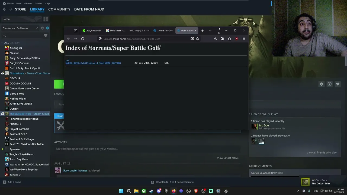The image size is (347, 195).
Task: Open Unreal Engine from the taskbar
Action: coord(188,191)
